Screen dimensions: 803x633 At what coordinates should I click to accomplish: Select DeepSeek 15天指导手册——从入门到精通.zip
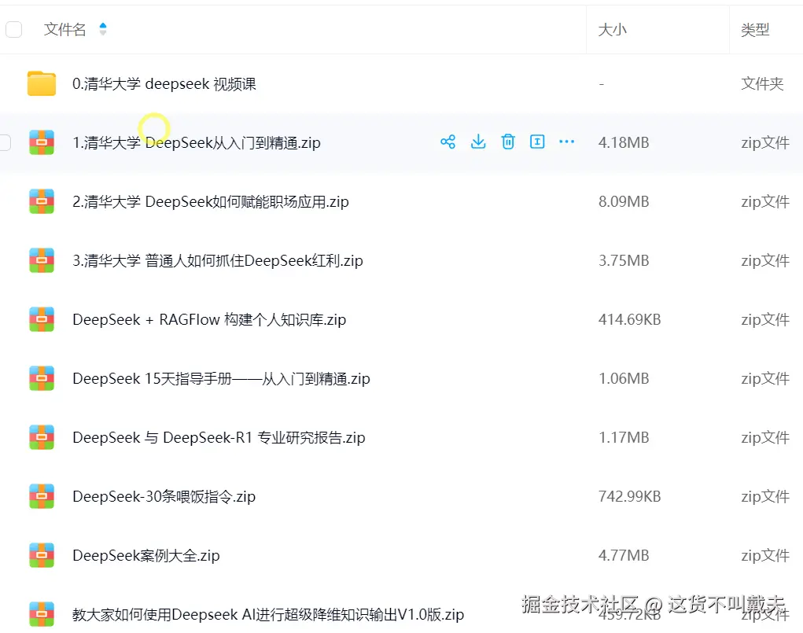[x=221, y=378]
